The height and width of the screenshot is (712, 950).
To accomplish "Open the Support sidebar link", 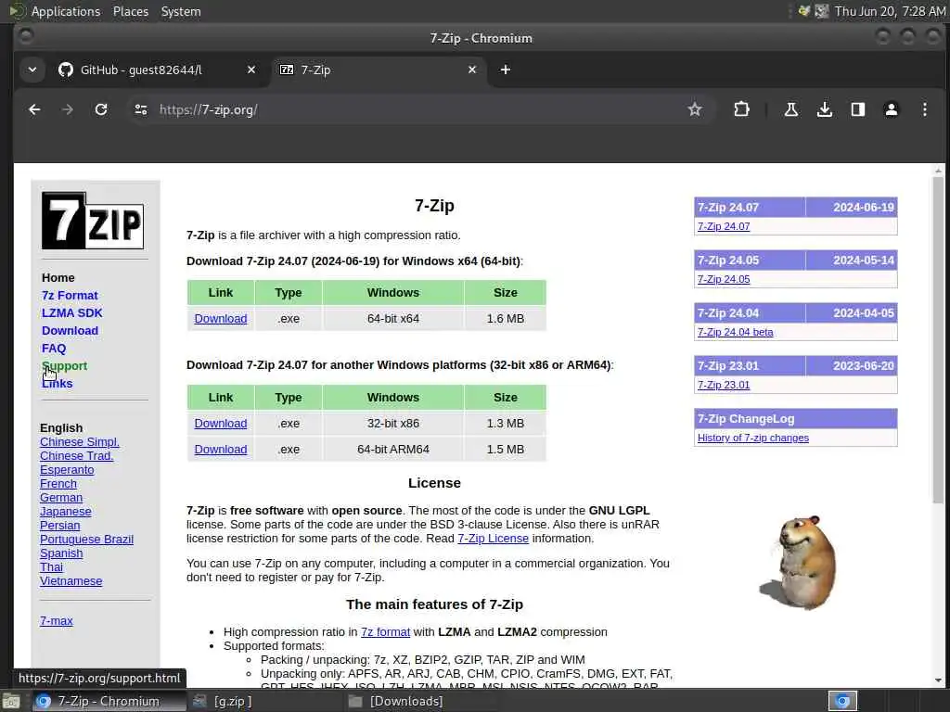I will point(64,365).
